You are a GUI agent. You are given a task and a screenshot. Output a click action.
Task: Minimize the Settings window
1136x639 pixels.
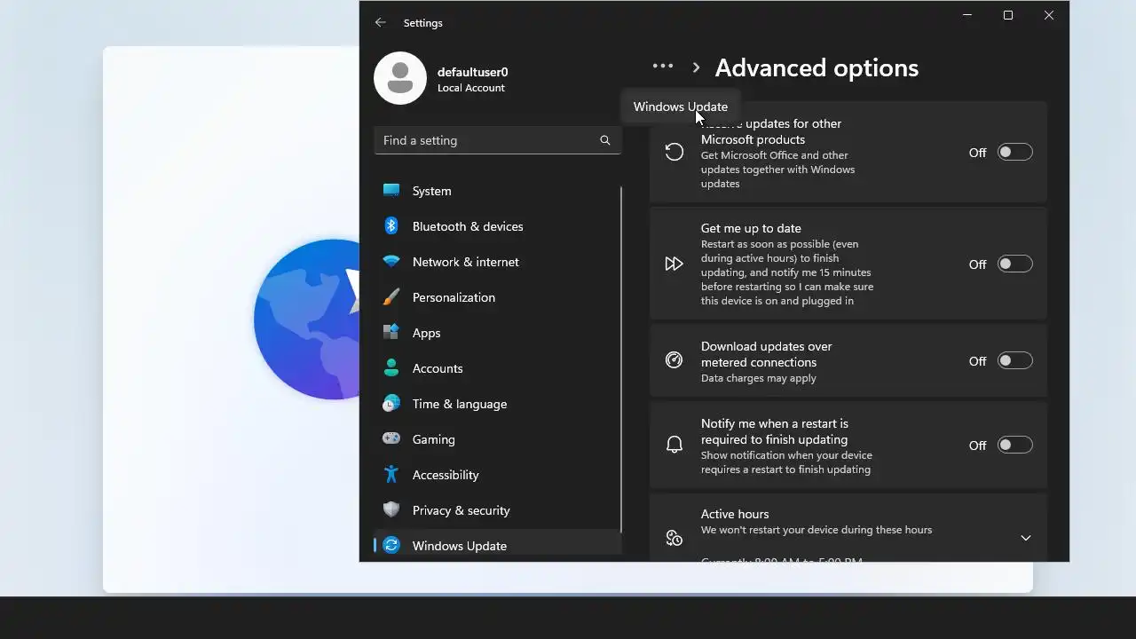(x=967, y=15)
